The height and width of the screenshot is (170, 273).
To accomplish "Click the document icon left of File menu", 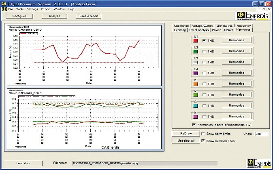I will [4, 9].
